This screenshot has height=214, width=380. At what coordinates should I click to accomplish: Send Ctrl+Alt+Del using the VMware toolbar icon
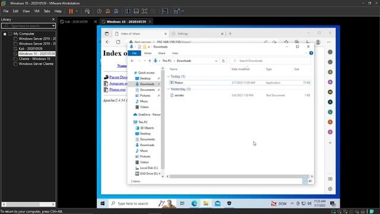[87, 11]
